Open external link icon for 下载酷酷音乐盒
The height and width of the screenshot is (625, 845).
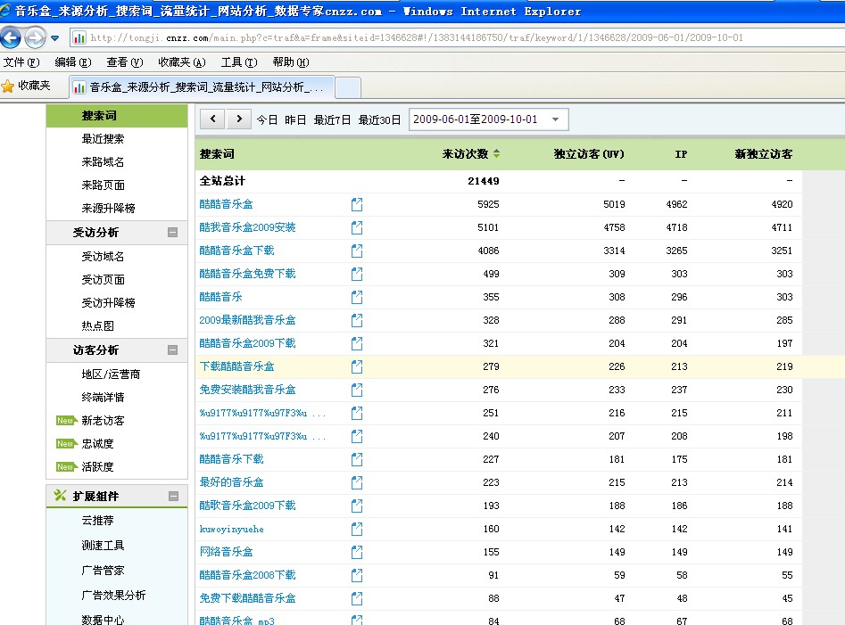(x=357, y=366)
